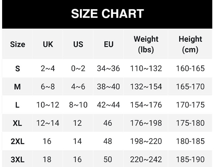Select the Size column header
The image size is (214, 167).
tap(17, 44)
